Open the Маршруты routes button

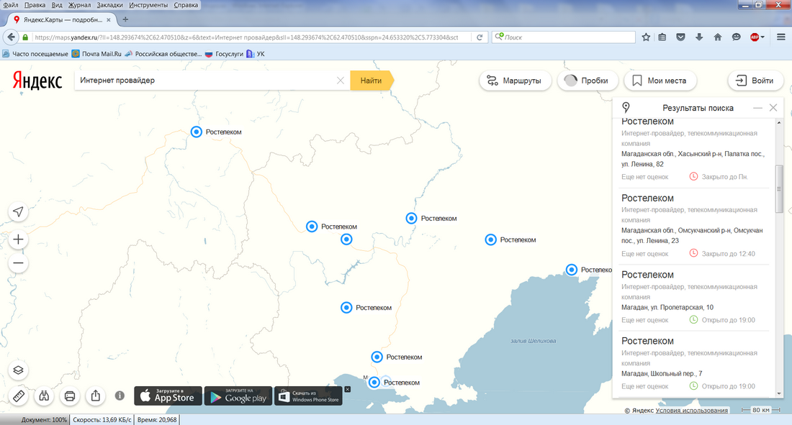pos(515,81)
